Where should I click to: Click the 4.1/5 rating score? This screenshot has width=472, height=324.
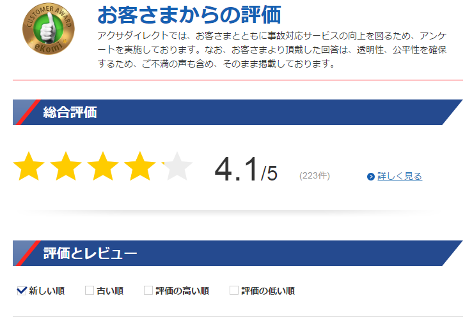[246, 170]
